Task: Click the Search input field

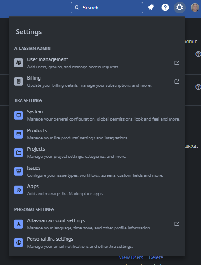Action: click(107, 8)
